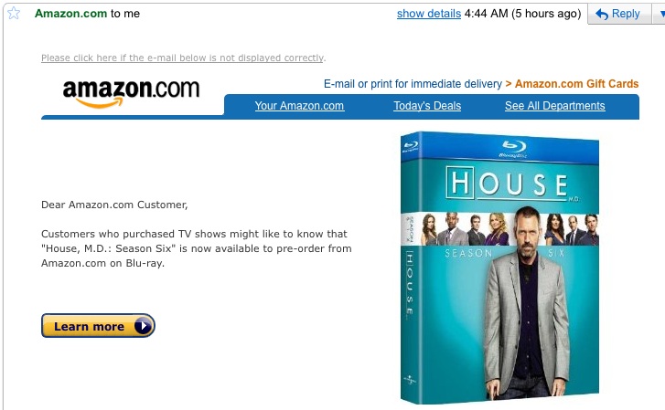Open the show details link
The image size is (665, 410).
pyautogui.click(x=429, y=14)
